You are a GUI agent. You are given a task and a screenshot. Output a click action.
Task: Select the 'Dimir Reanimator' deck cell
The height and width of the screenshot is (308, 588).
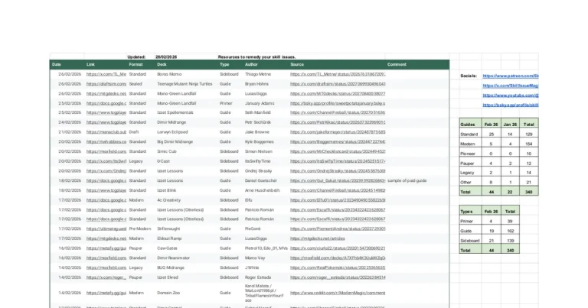coord(173,258)
